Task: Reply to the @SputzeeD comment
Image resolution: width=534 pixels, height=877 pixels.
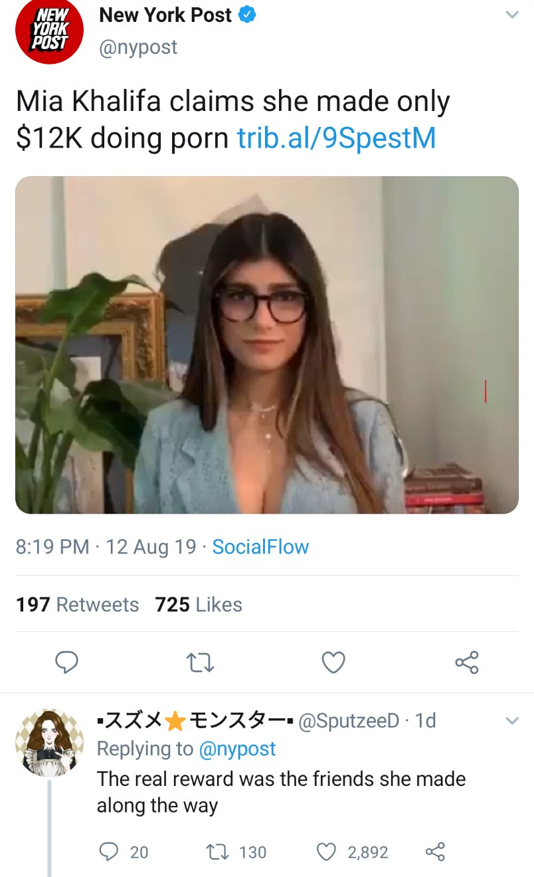Action: pos(109,852)
